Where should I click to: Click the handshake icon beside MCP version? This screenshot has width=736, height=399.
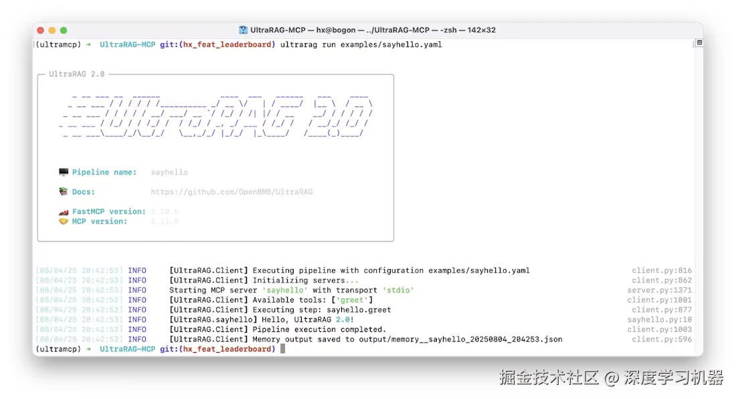click(x=64, y=222)
